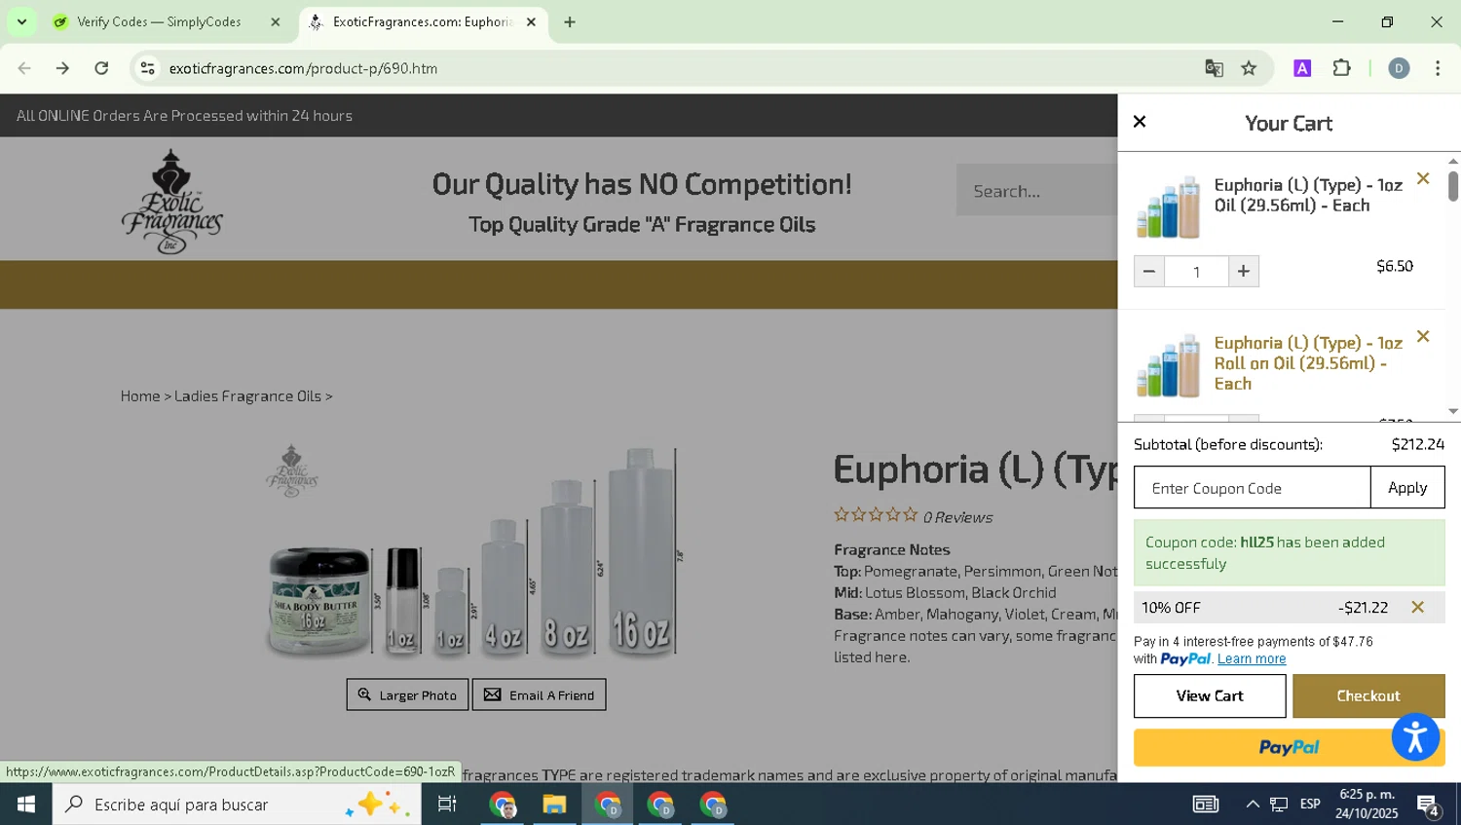Click the address bar URL

303,68
